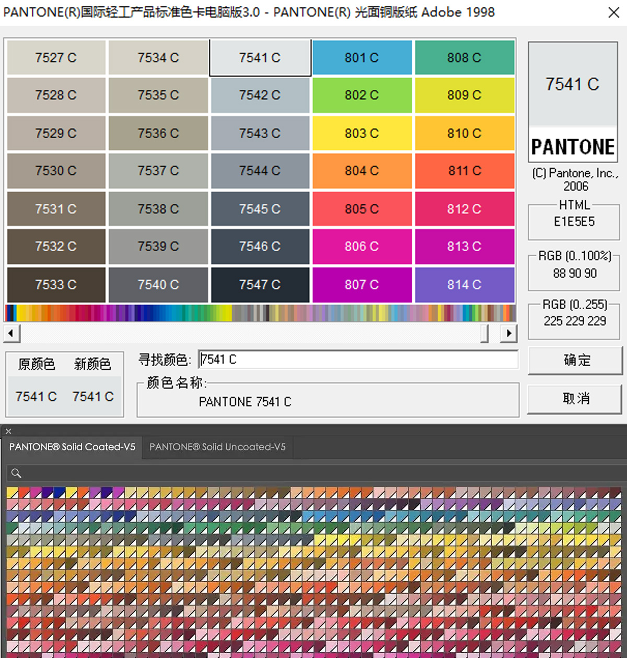Choose the 804 C orange swatch
Screen dimensions: 627x658
(x=362, y=171)
